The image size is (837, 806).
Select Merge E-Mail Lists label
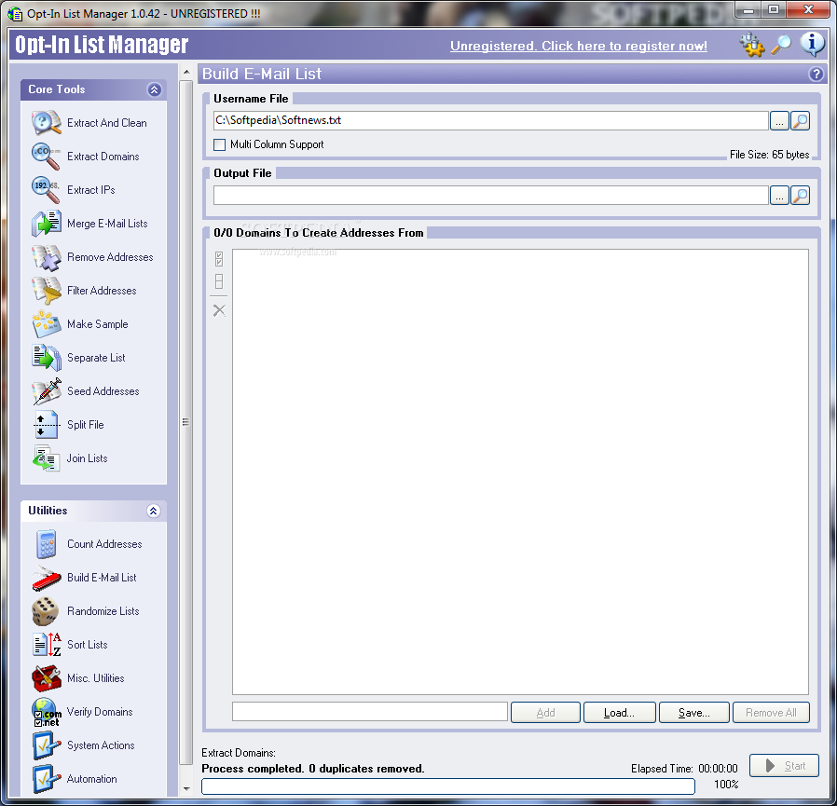click(x=107, y=224)
